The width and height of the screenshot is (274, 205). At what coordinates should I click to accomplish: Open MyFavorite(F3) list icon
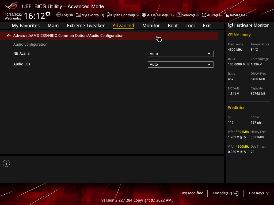click(x=78, y=15)
